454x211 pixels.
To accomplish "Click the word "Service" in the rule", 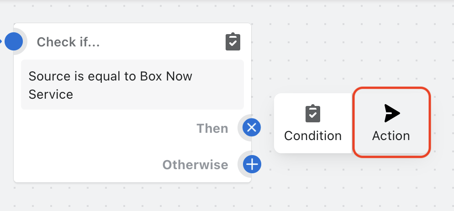I will tap(51, 94).
